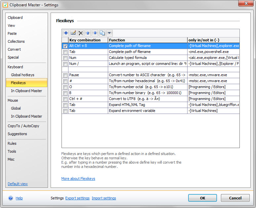Delete the selected Flexikey with X icon
This screenshot has height=208, width=256.
80,33
